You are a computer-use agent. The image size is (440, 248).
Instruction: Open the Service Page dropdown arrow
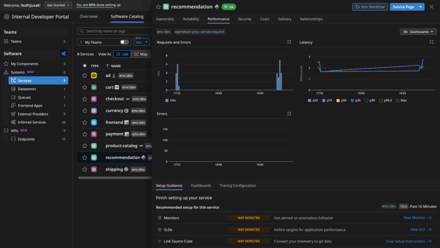pyautogui.click(x=421, y=7)
